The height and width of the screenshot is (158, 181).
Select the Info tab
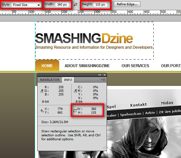(x=68, y=80)
